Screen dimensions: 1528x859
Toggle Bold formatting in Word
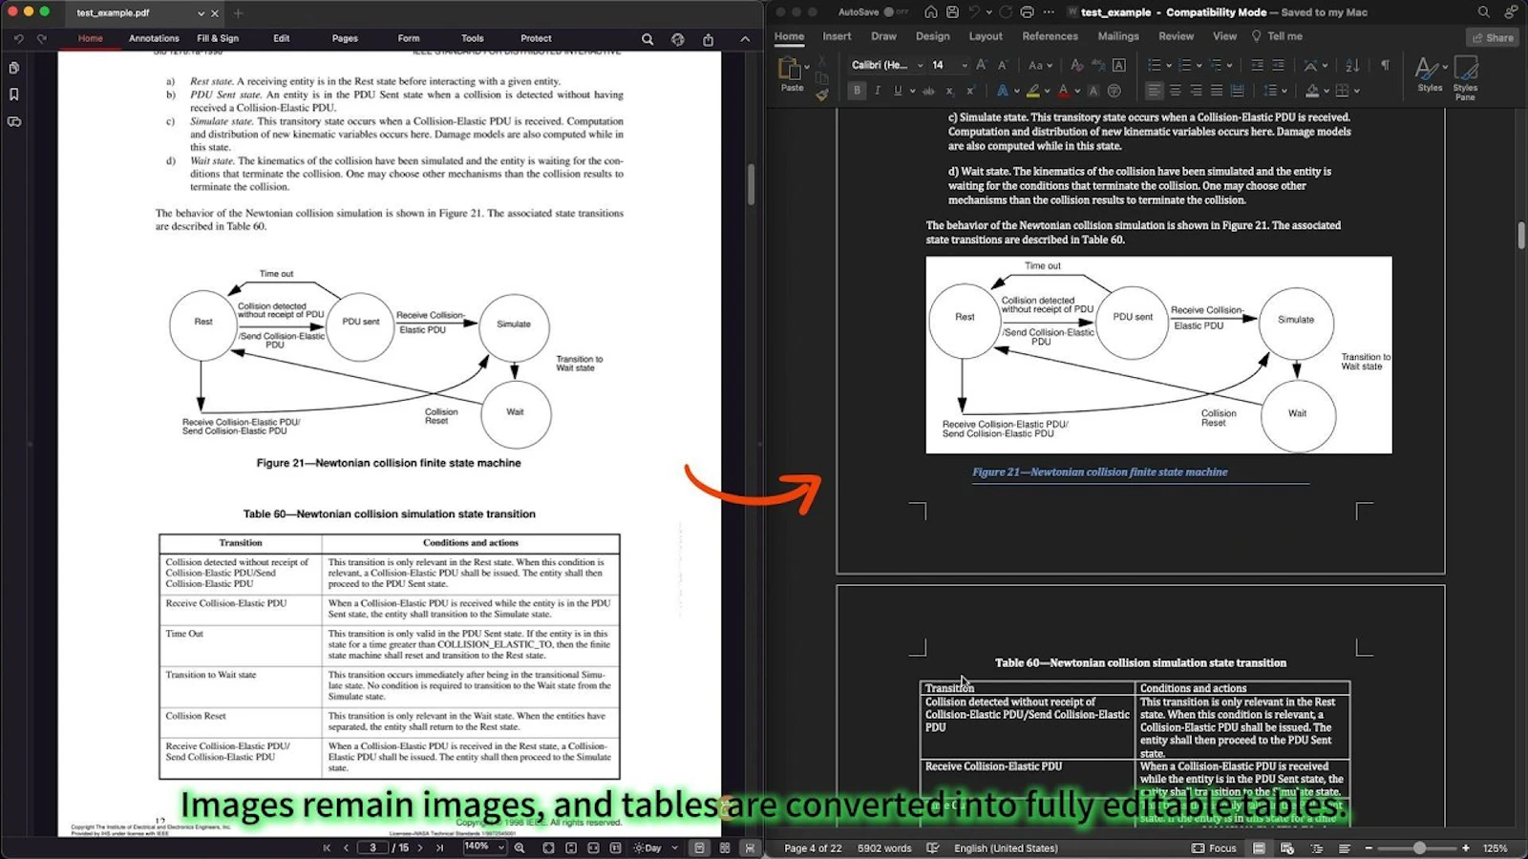[857, 91]
